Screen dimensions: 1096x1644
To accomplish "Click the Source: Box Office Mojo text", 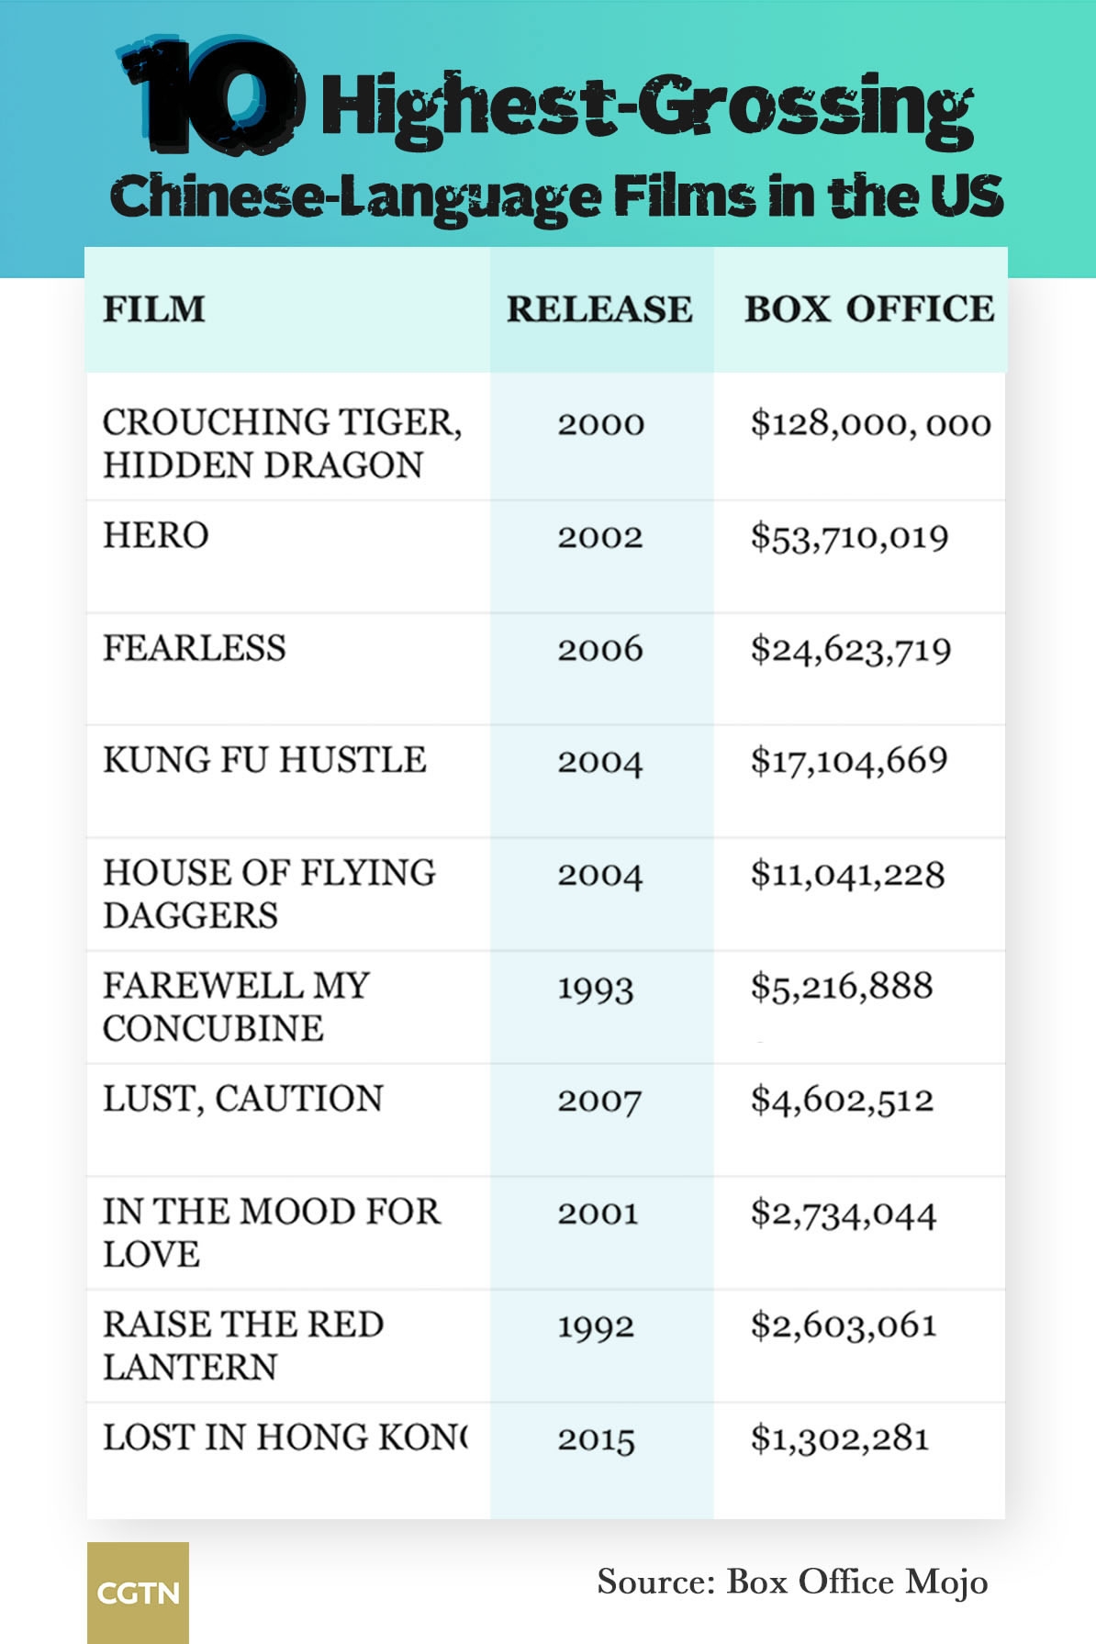I will coord(792,1582).
